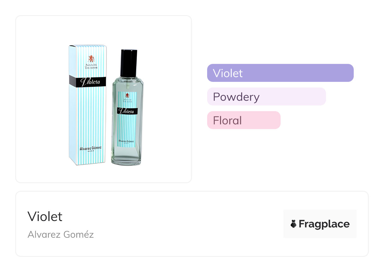
Task: Select the purple Violet accord bar
Action: 280,73
